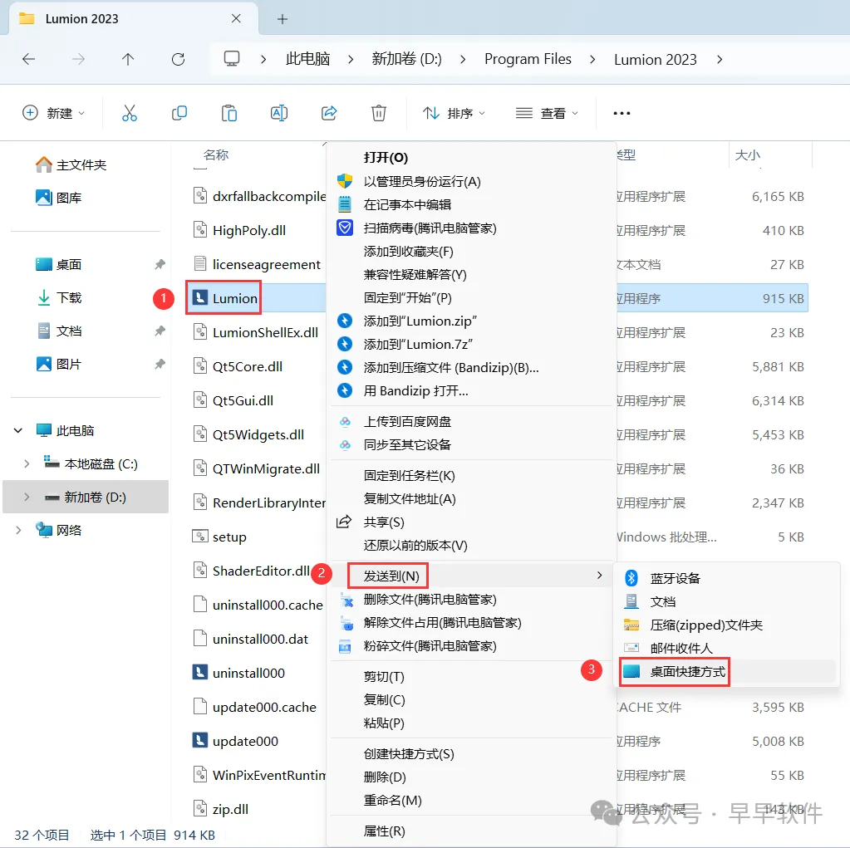This screenshot has width=850, height=848.
Task: Open 图片 quick access folder
Action: tap(58, 364)
